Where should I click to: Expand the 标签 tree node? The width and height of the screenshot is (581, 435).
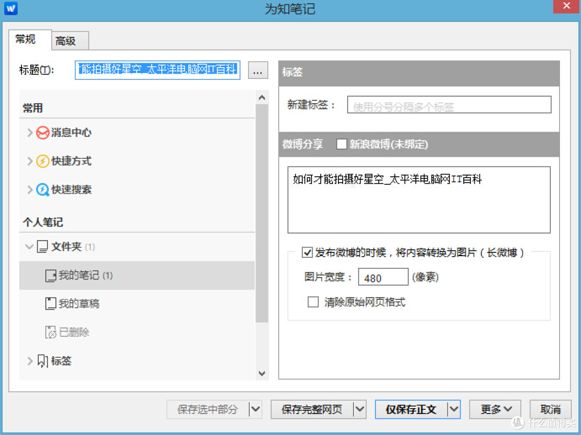pos(30,361)
